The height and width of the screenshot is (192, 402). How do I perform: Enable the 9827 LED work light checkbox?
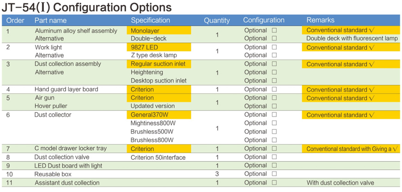tap(274, 47)
